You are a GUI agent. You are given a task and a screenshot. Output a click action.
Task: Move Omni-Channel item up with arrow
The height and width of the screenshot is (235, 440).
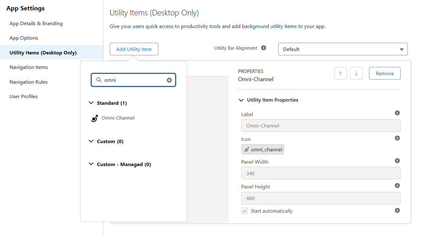click(341, 73)
